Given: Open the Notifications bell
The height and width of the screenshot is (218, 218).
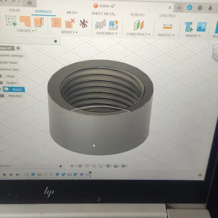Looking at the screenshot, I should pyautogui.click(x=210, y=8).
